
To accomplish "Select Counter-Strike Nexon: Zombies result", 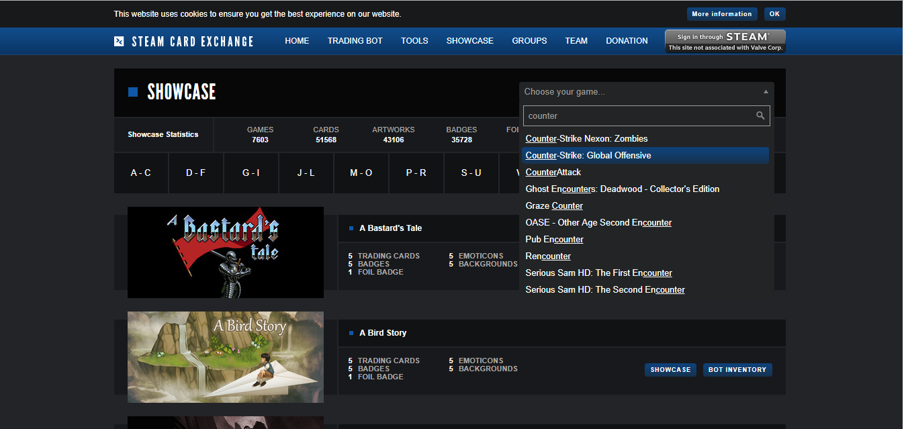I will point(645,139).
